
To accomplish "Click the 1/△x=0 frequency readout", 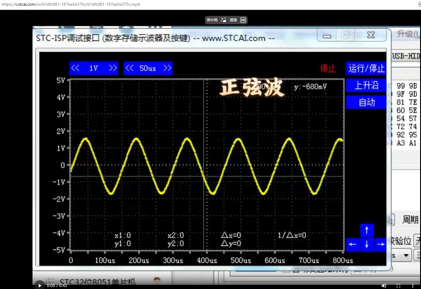I will tap(292, 235).
